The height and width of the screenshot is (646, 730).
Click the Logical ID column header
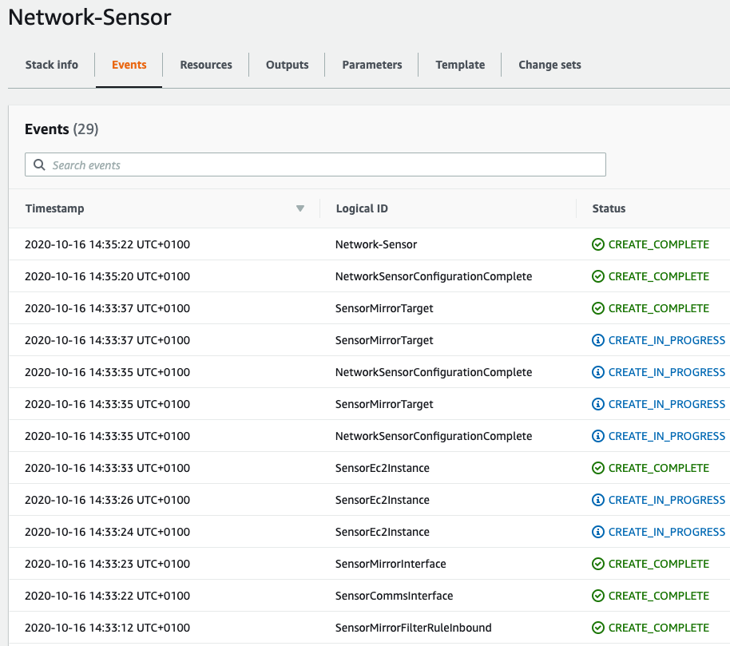362,208
